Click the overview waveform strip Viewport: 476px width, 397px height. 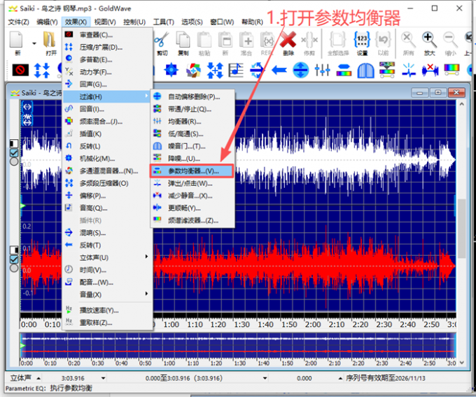tap(238, 345)
